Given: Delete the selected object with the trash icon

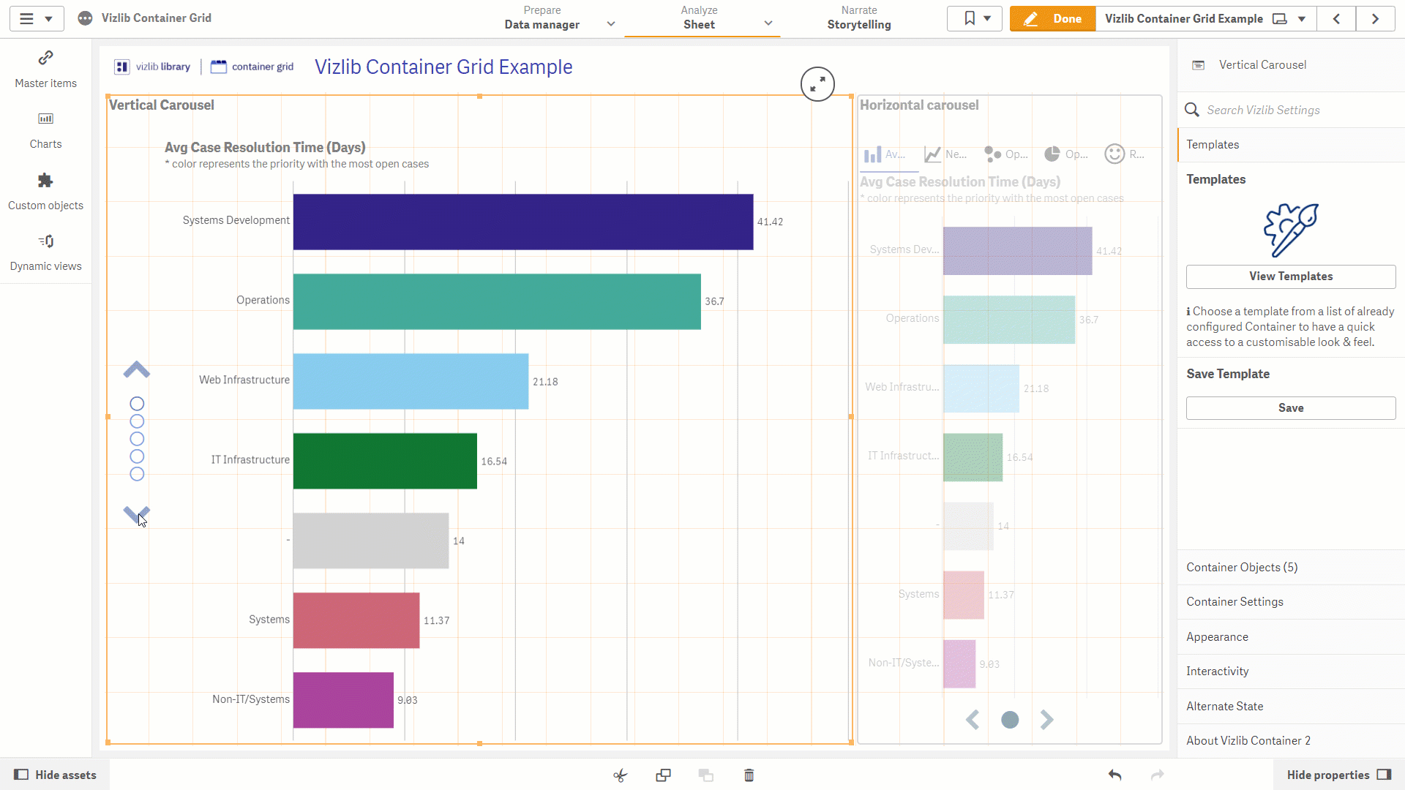Looking at the screenshot, I should pos(749,775).
